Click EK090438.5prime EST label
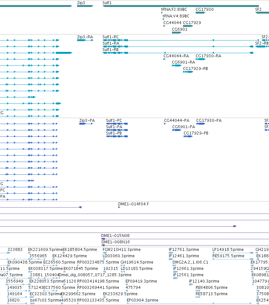 pos(25,262)
